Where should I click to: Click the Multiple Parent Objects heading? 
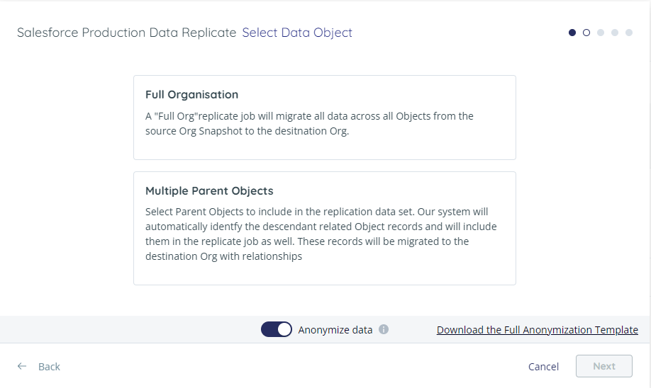[209, 190]
